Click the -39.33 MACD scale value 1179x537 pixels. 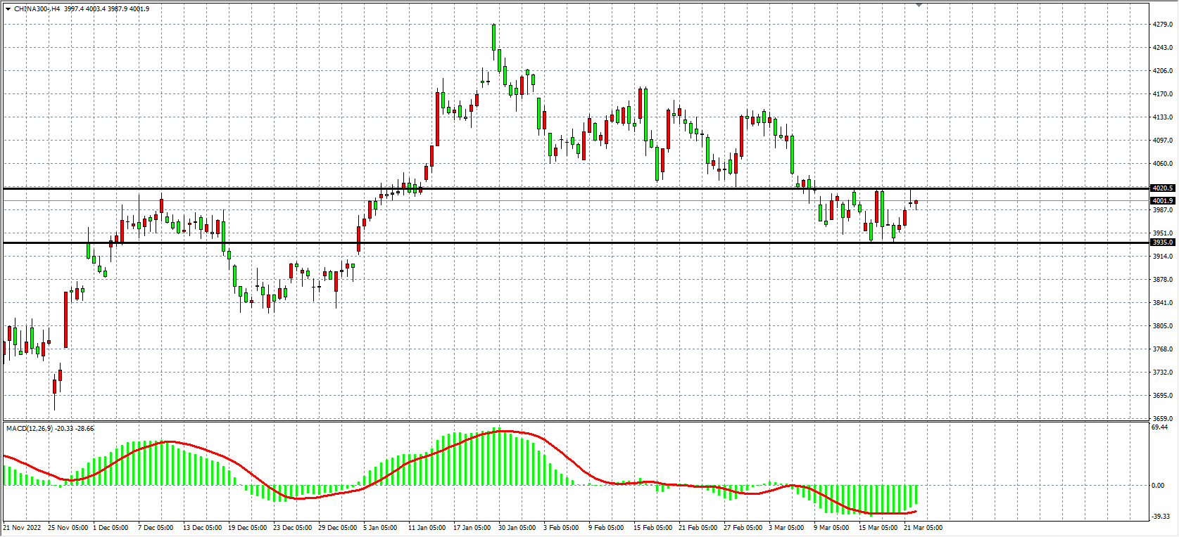pyautogui.click(x=1161, y=517)
